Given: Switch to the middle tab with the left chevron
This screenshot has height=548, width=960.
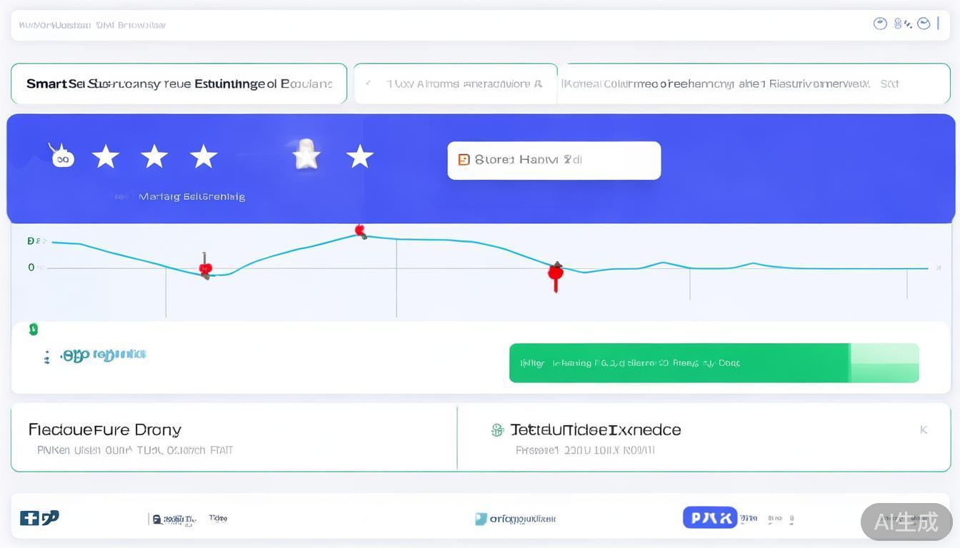Looking at the screenshot, I should click(455, 83).
